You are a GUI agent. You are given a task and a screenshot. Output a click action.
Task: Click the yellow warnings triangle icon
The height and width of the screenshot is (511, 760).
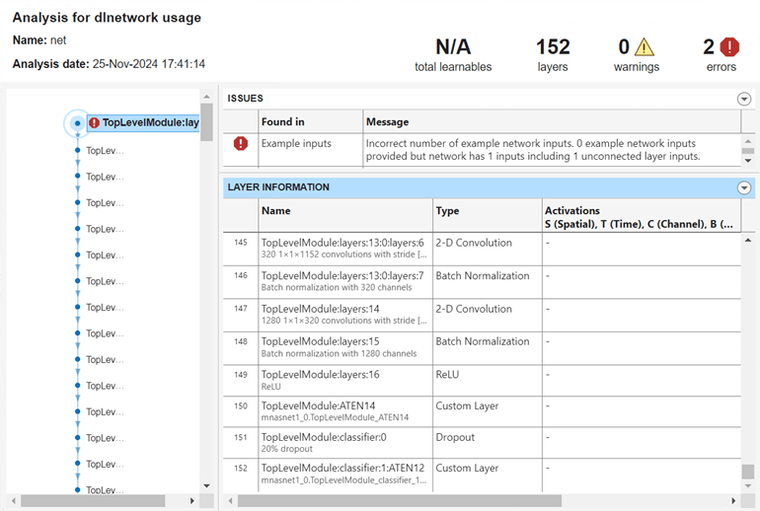[644, 46]
